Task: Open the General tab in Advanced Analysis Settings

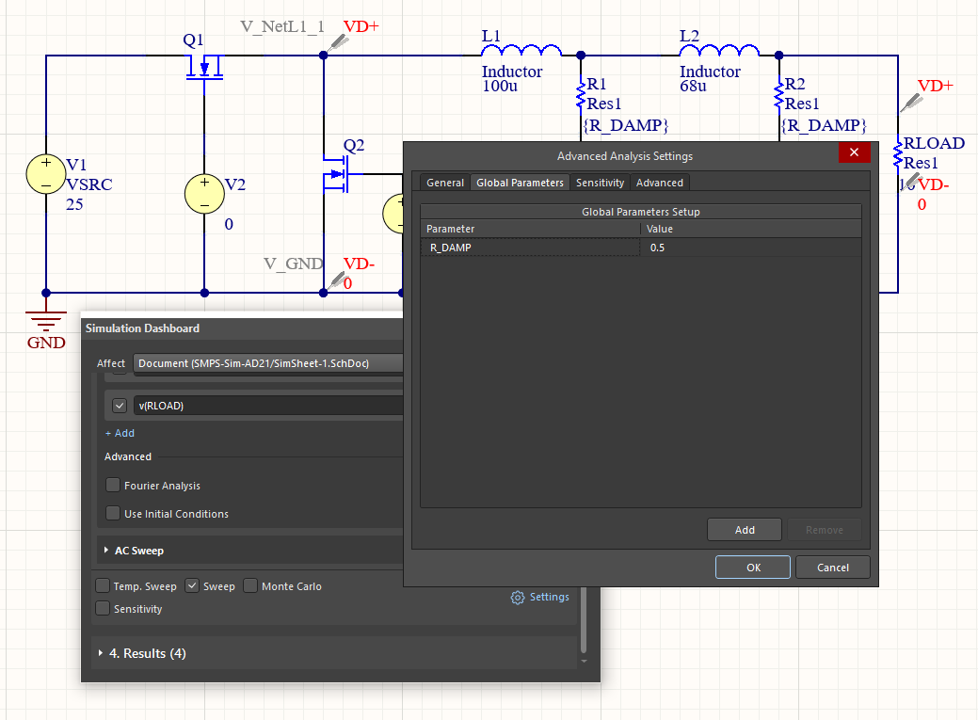Action: pyautogui.click(x=444, y=182)
